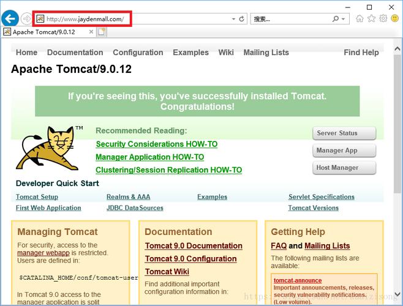Image resolution: width=403 pixels, height=306 pixels.
Task: Open Clustering/Session Replication HOW-TO link
Action: pos(168,170)
